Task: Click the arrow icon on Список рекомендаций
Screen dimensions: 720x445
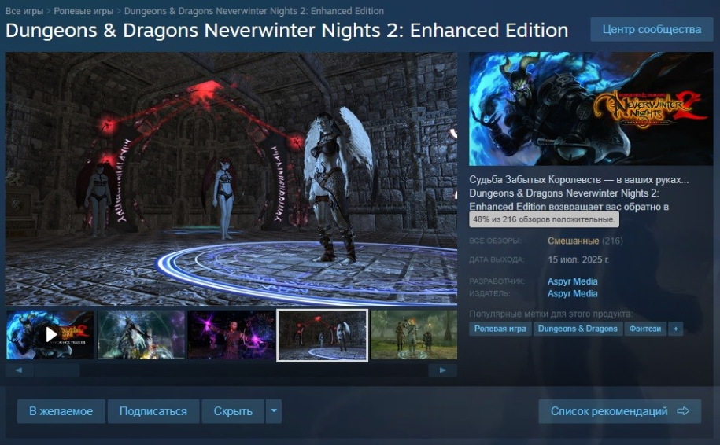Action: 683,410
